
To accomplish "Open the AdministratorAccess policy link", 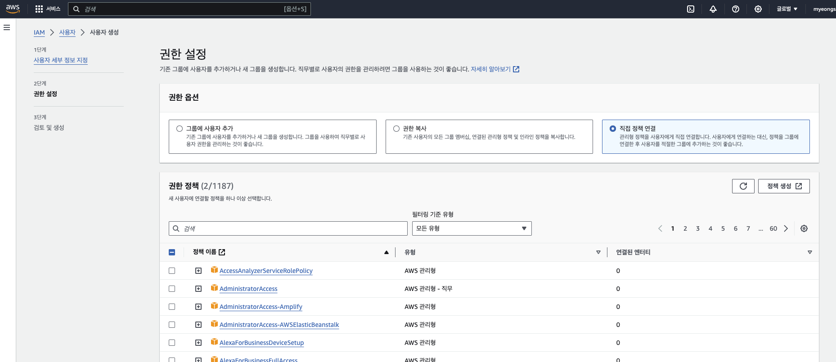I will click(x=248, y=289).
